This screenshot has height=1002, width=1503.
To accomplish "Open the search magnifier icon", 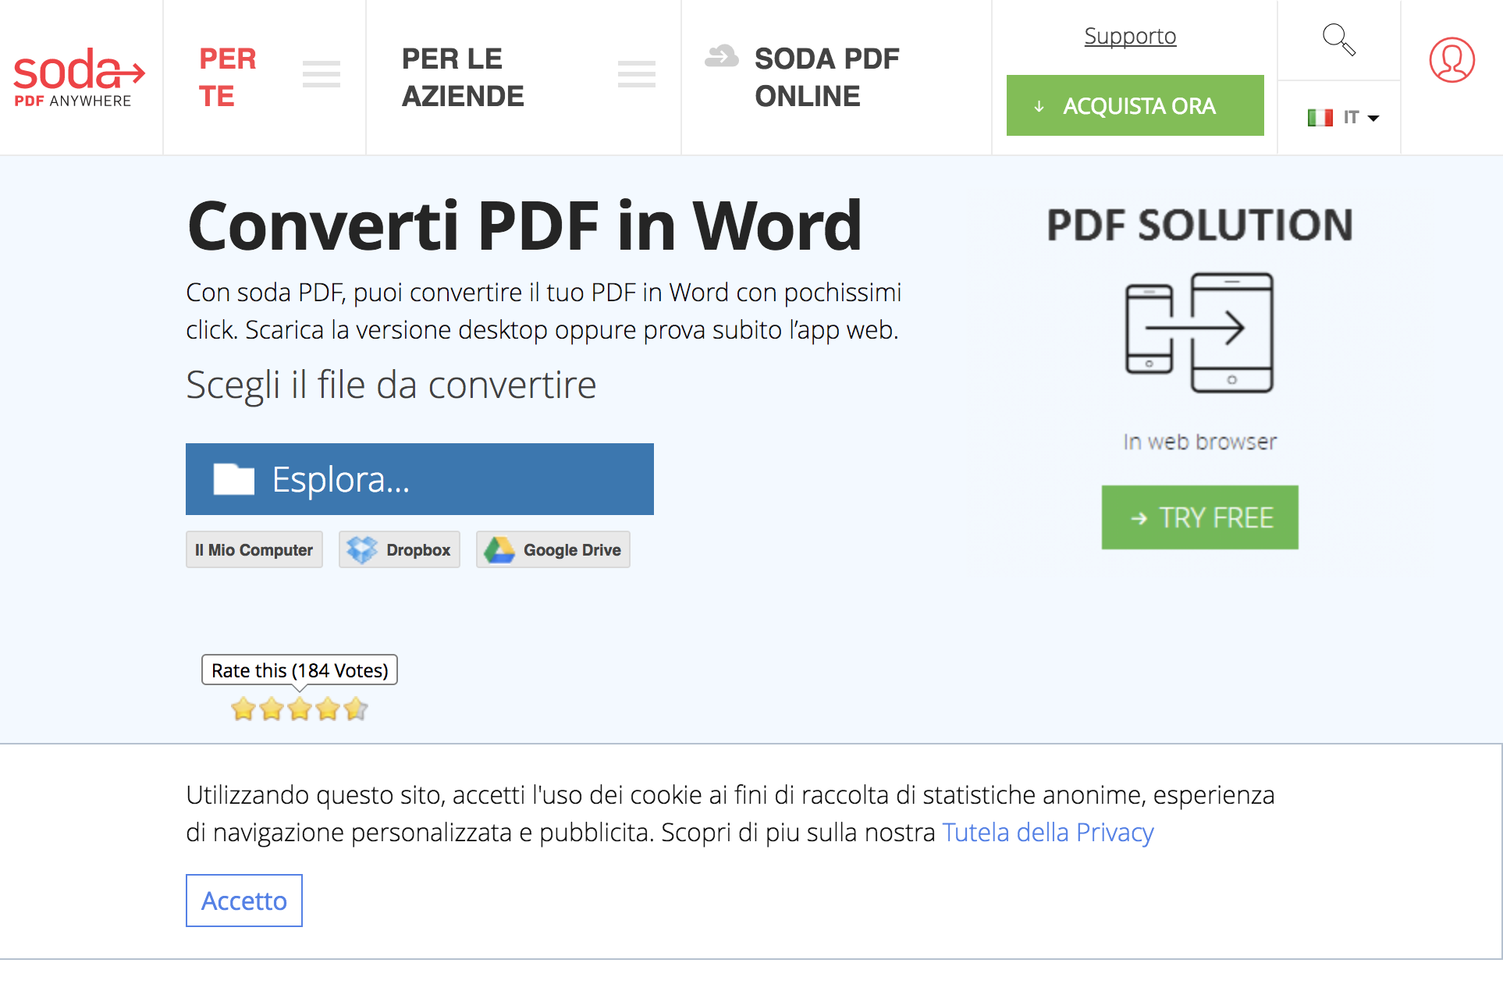I will tap(1339, 40).
